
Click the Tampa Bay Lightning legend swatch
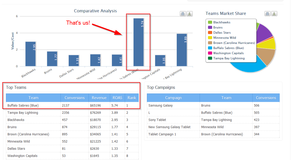[x=210, y=58]
